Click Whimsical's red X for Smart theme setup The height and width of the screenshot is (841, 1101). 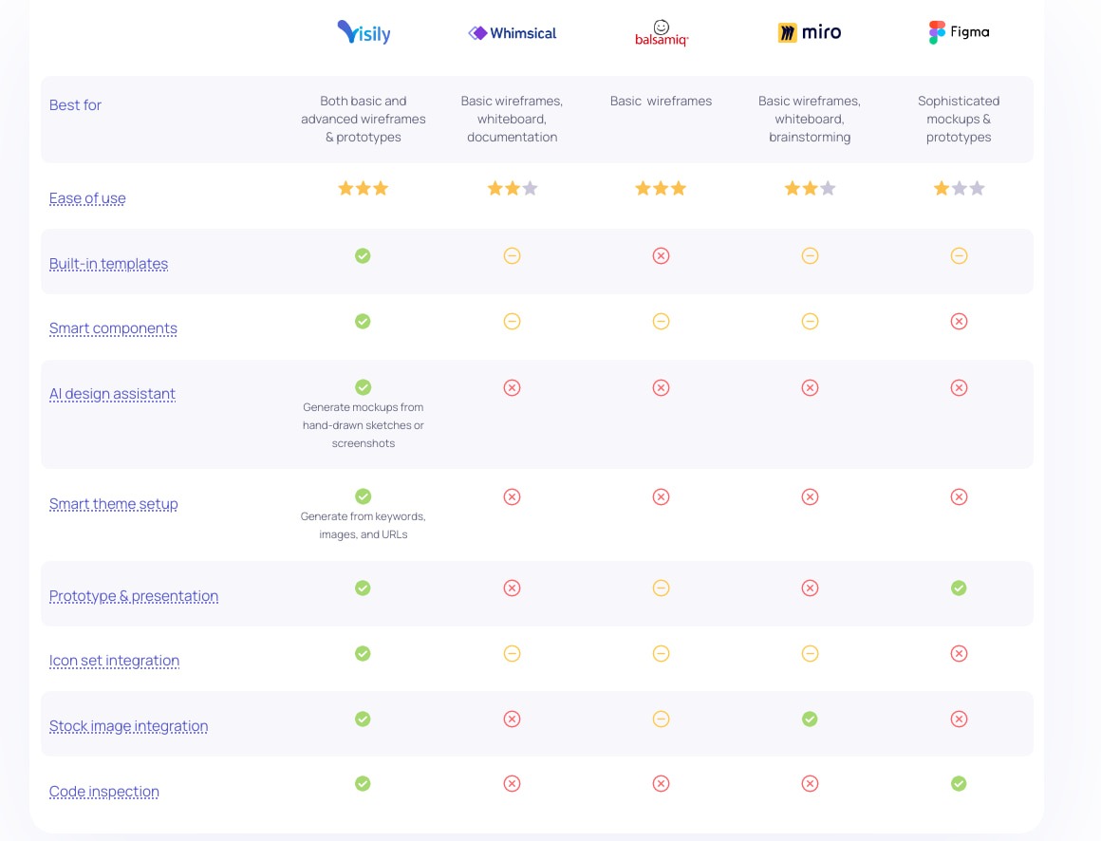click(512, 497)
